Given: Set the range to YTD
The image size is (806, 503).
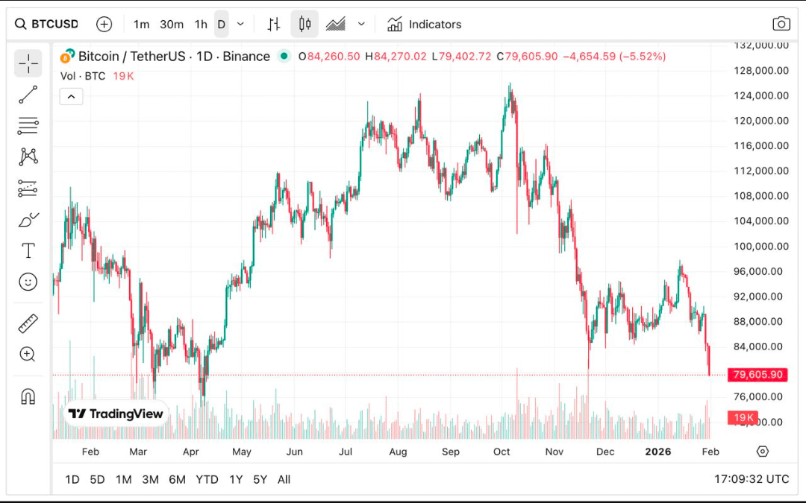Looking at the screenshot, I should click(207, 479).
